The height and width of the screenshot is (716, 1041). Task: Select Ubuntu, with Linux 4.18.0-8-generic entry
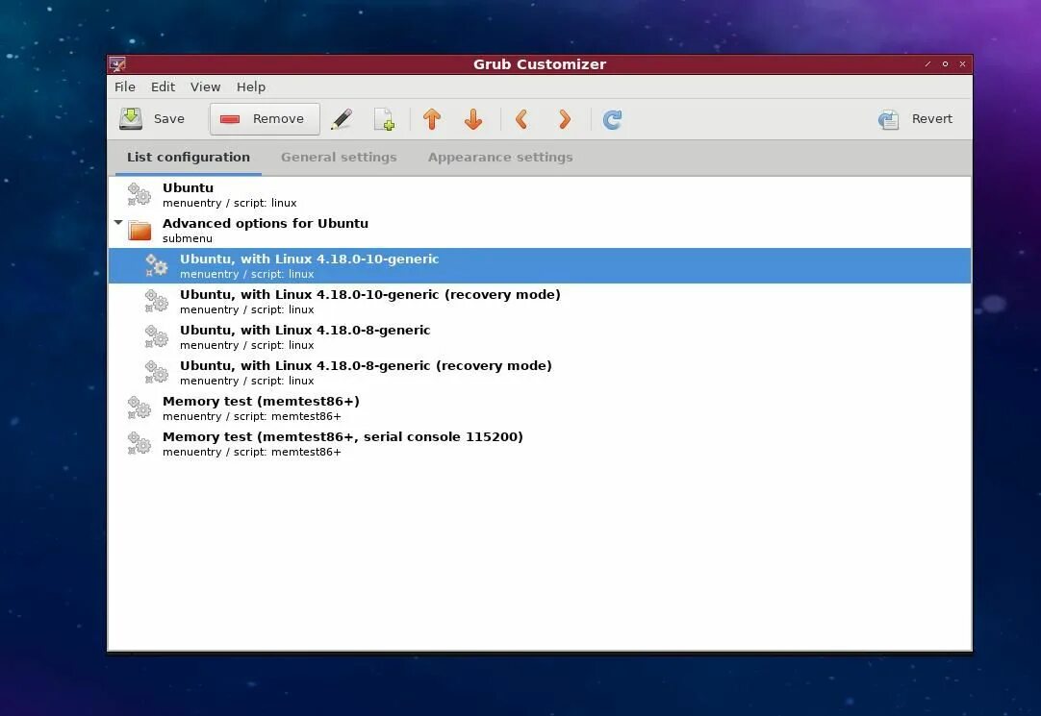tap(539, 336)
